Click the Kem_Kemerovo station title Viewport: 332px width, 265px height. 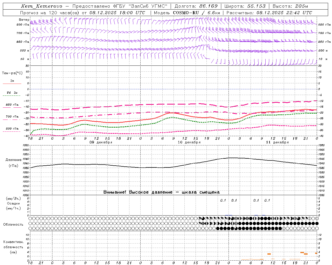(41, 6)
